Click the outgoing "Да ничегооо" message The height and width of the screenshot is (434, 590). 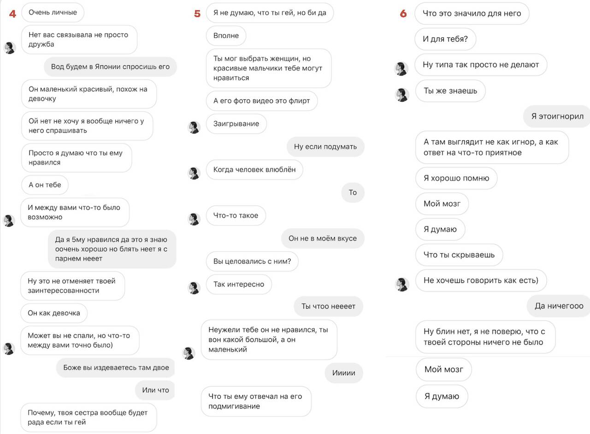click(x=558, y=306)
